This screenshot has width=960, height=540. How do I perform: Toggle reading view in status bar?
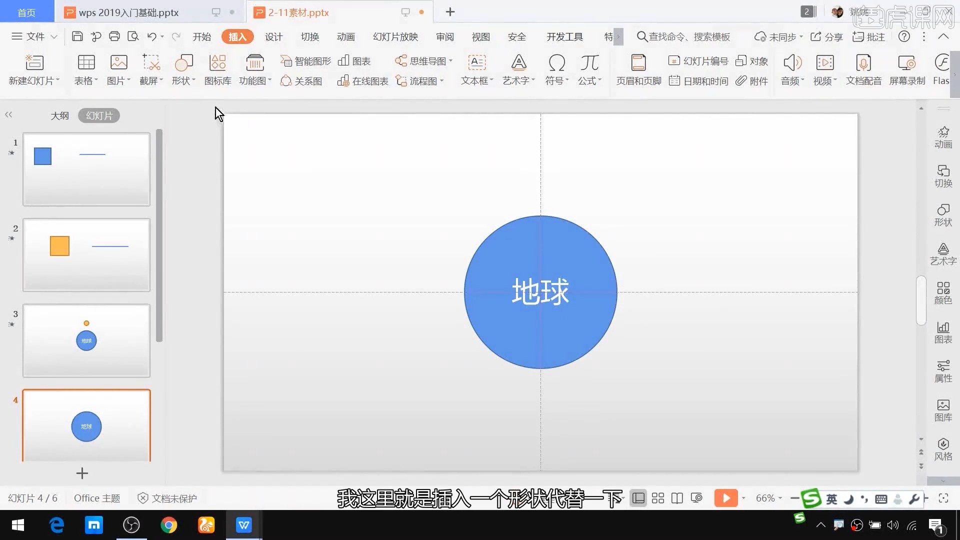click(x=677, y=498)
